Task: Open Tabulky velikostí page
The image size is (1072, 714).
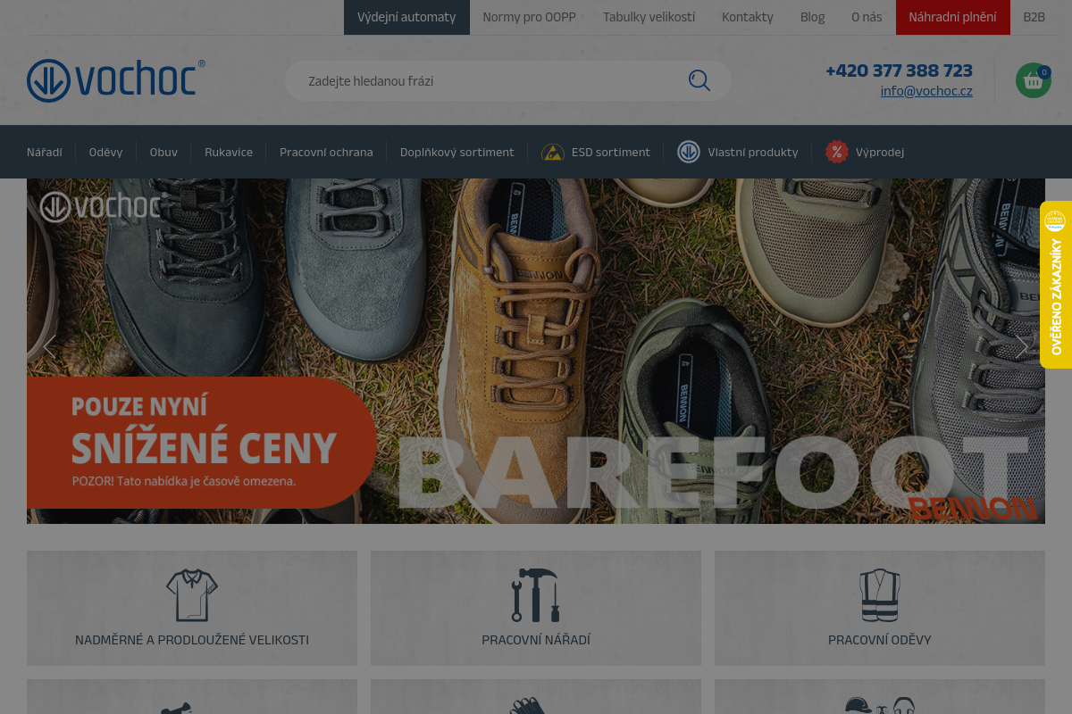Action: coord(649,17)
